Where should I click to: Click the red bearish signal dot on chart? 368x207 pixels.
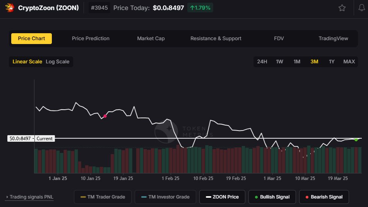pyautogui.click(x=105, y=116)
